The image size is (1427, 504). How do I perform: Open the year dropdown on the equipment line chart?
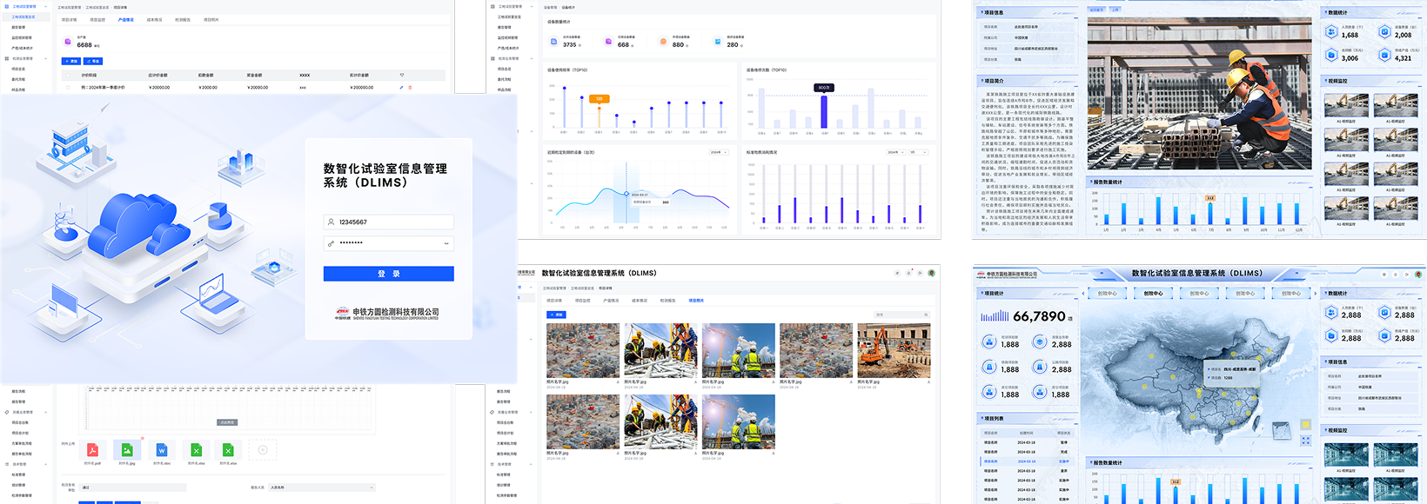[718, 152]
